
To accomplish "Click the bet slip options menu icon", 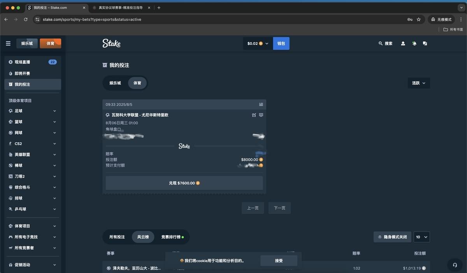I will [x=261, y=104].
